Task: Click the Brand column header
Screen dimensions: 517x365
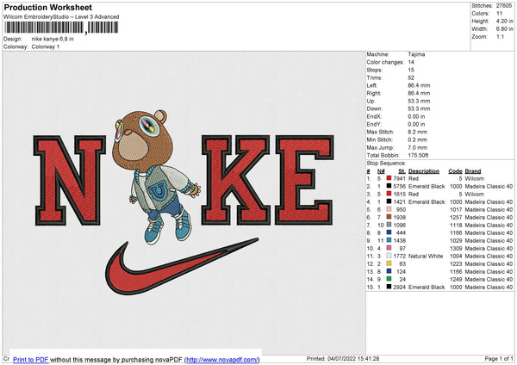Action: coord(473,171)
